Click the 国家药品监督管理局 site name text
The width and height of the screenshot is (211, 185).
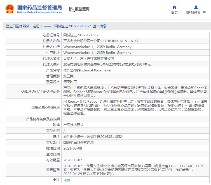(x=39, y=8)
